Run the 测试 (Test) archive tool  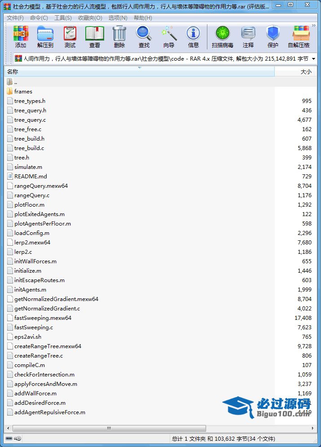pos(70,36)
